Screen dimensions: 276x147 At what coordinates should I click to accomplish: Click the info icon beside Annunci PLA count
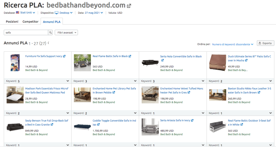tap(48, 43)
